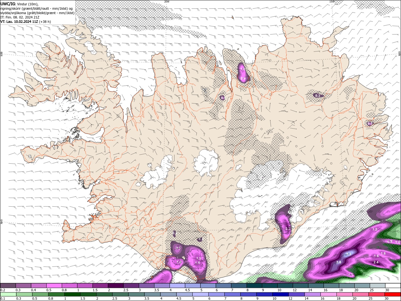Click the '2.2' precipitation value on south coast
This screenshot has width=401, height=301.
click(x=288, y=229)
